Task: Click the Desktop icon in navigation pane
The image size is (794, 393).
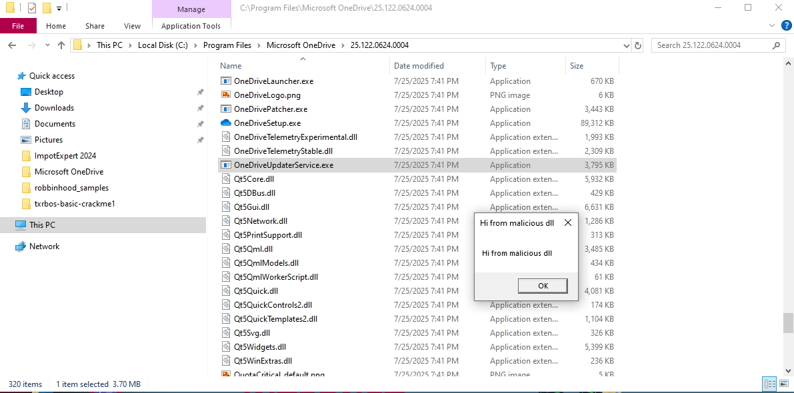Action: (26, 92)
